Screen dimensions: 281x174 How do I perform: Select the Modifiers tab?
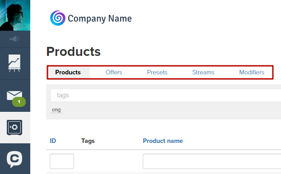point(252,72)
